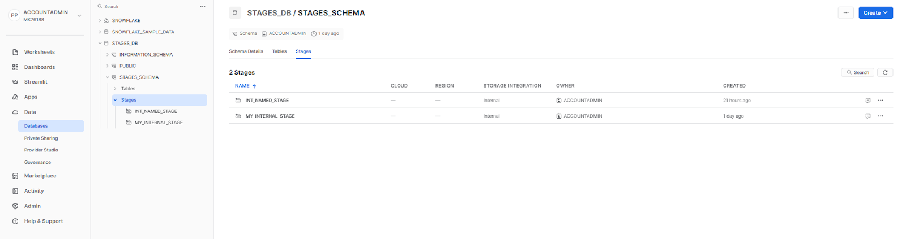Viewport: 906px width, 239px height.
Task: Open more options for MY_INTERNAL_STAGE row
Action: [881, 116]
